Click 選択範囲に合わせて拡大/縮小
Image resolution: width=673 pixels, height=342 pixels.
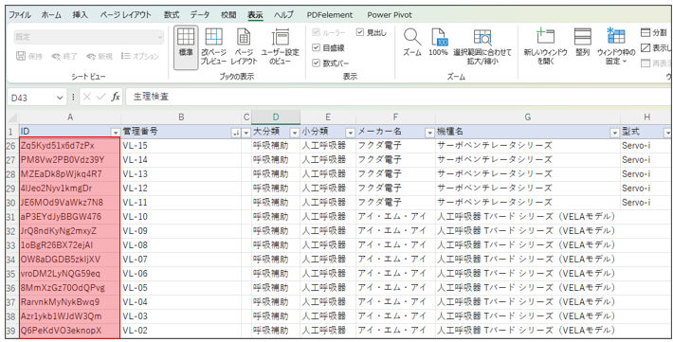(482, 47)
